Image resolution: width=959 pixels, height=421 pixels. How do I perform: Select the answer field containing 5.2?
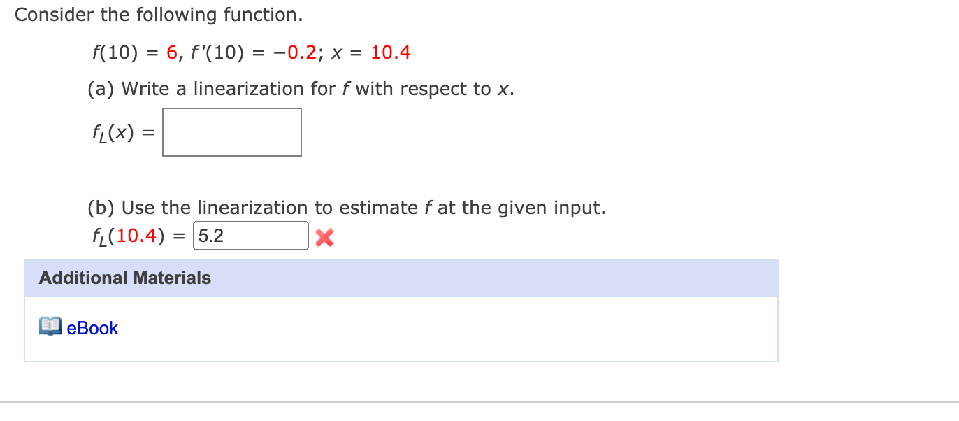click(249, 236)
